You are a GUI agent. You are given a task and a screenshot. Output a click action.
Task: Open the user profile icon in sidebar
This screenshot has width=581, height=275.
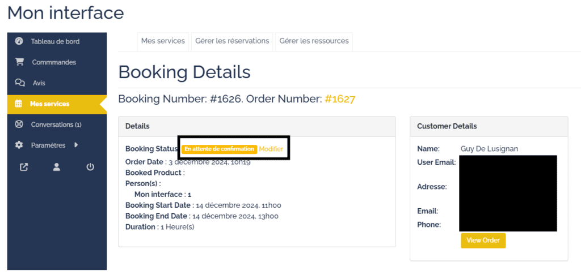(x=57, y=167)
